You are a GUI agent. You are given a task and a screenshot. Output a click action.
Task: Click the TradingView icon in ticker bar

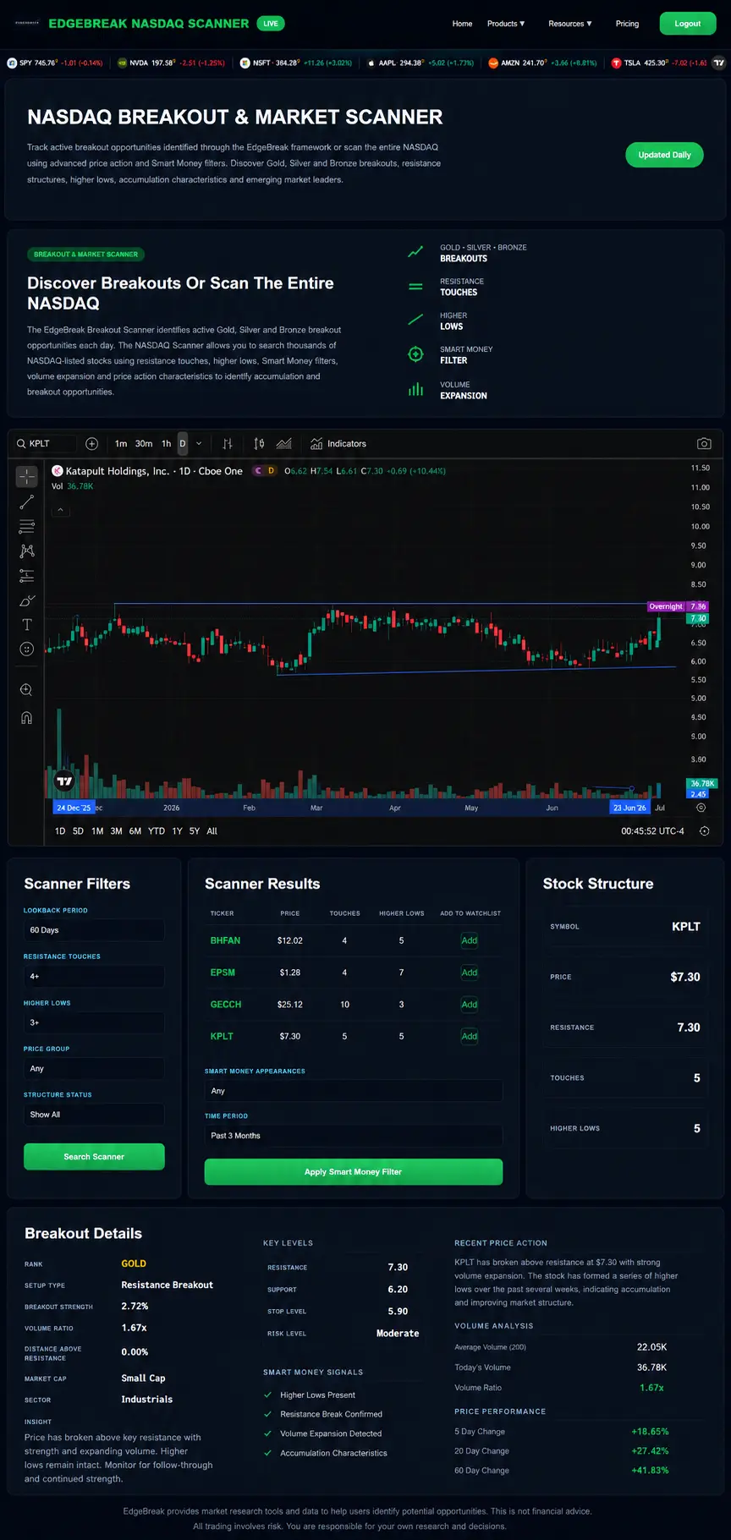pyautogui.click(x=719, y=63)
